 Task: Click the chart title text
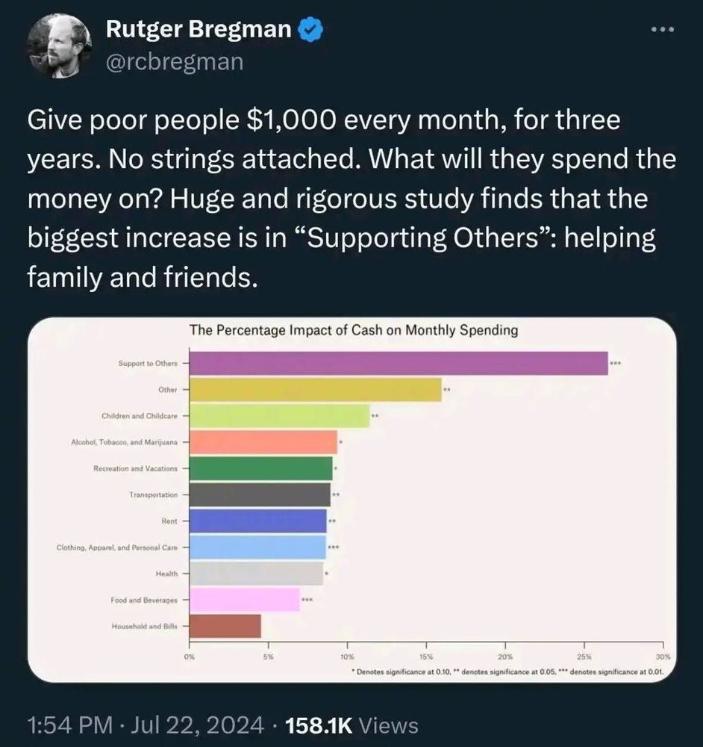[354, 330]
